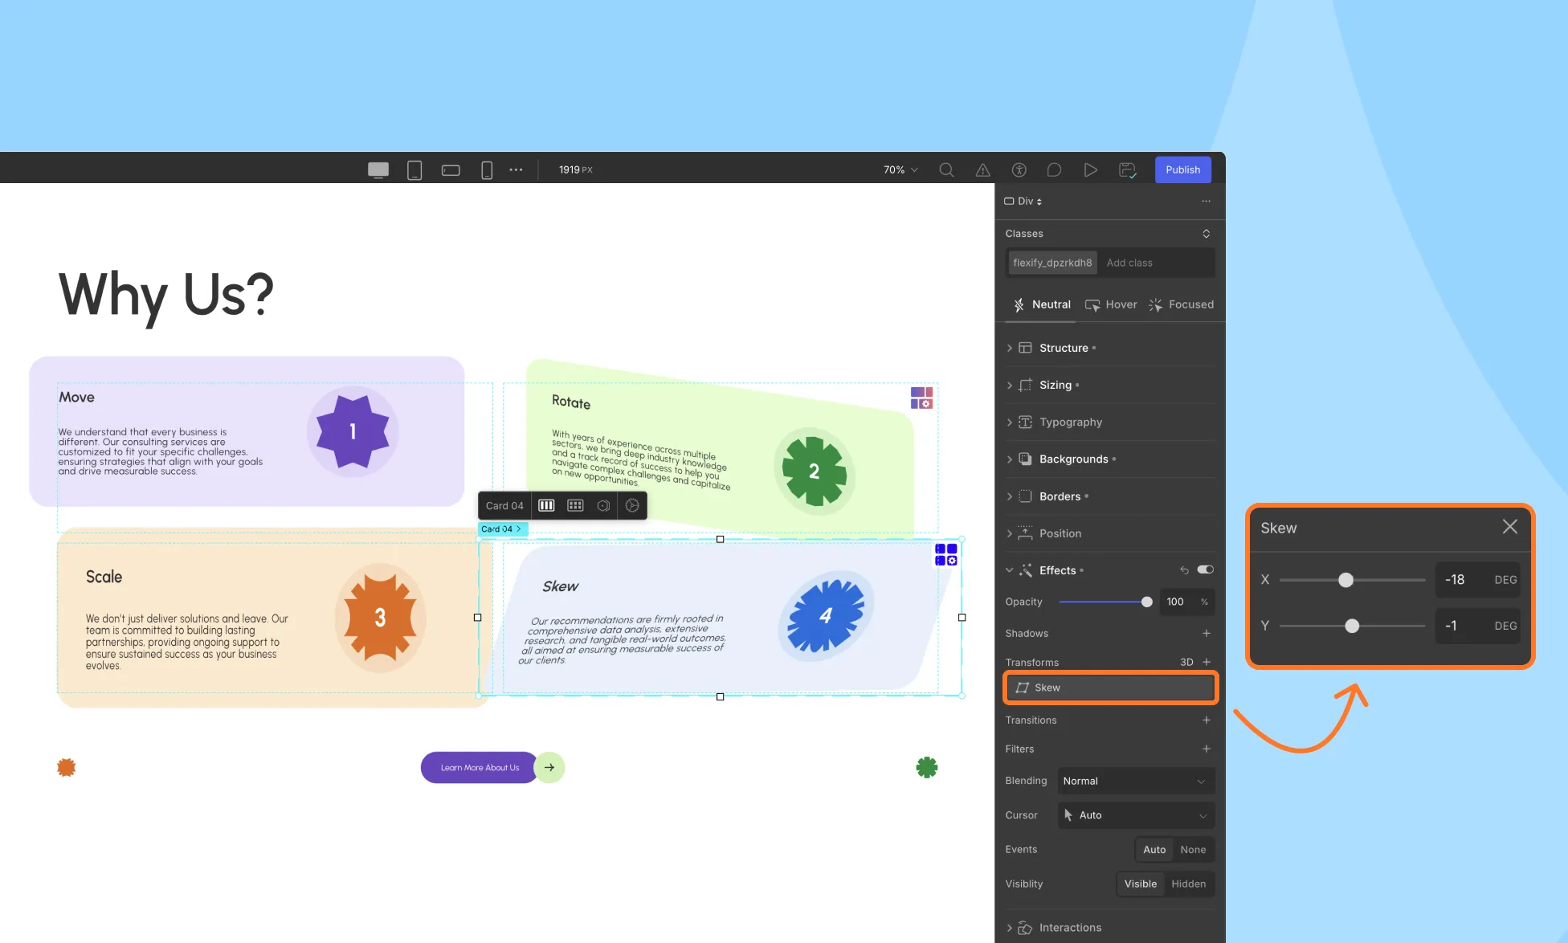This screenshot has width=1568, height=943.
Task: Set Events to Auto
Action: 1154,849
